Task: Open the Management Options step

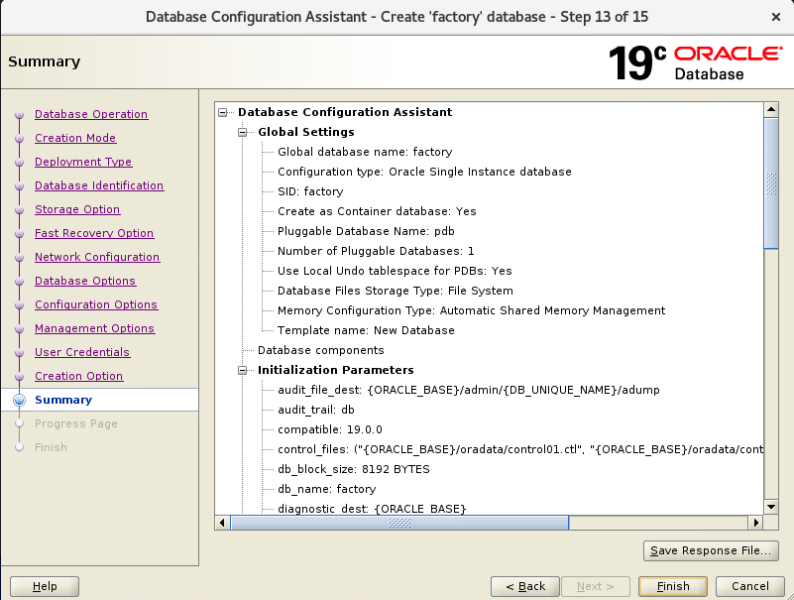Action: 95,328
